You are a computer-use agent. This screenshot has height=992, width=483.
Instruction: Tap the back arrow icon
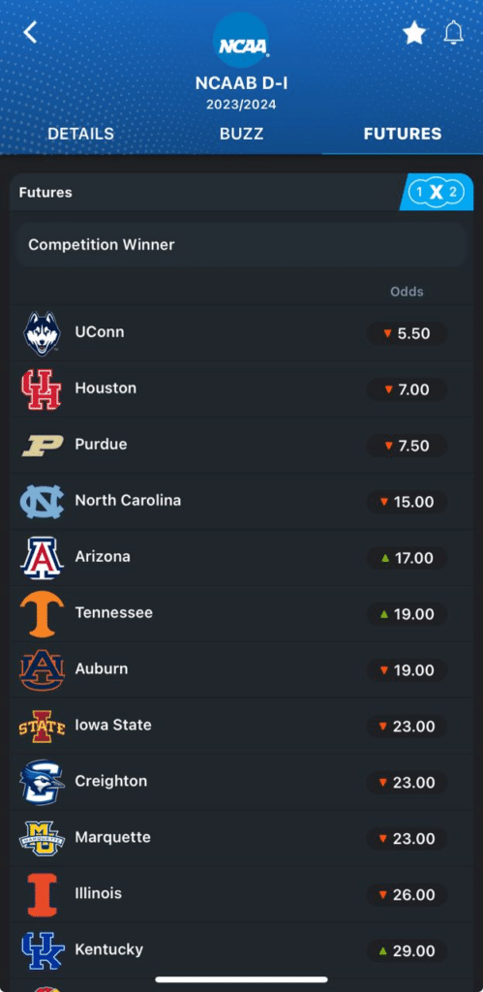[x=30, y=32]
